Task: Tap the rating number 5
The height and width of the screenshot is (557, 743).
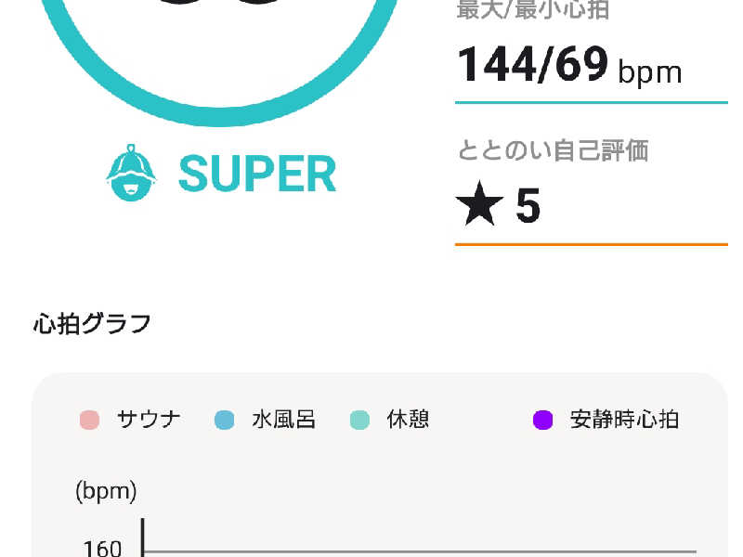Action: tap(528, 205)
